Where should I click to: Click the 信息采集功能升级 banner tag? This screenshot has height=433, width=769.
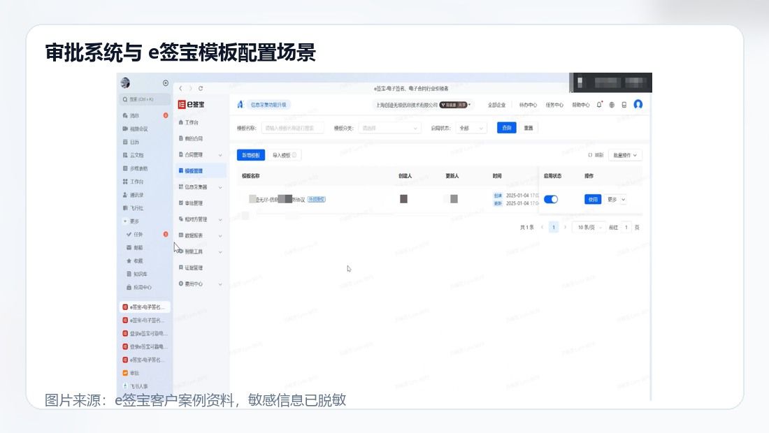tap(268, 105)
